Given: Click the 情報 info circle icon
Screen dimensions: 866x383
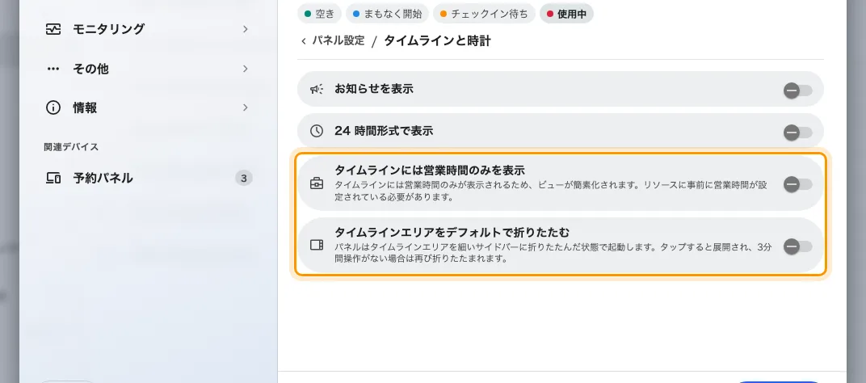Looking at the screenshot, I should click(53, 107).
